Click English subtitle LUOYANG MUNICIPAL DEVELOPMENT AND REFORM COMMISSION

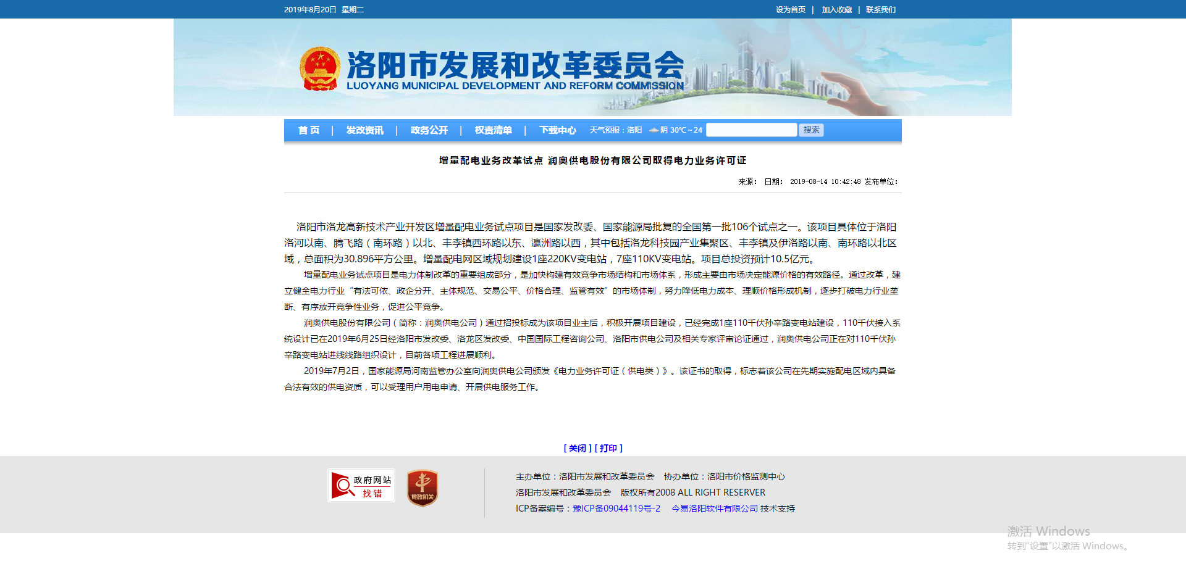coord(515,86)
